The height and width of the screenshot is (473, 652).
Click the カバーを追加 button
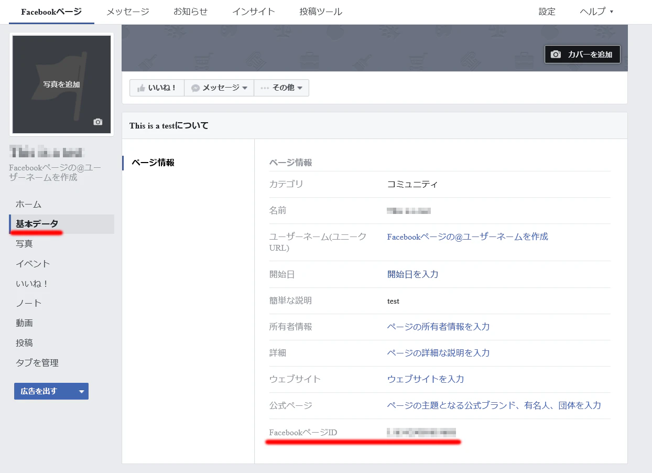[x=582, y=55]
